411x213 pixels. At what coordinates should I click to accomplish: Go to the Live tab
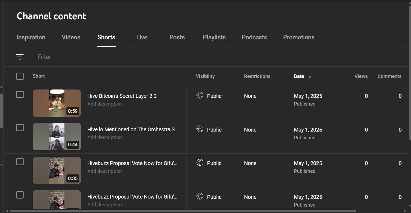142,38
